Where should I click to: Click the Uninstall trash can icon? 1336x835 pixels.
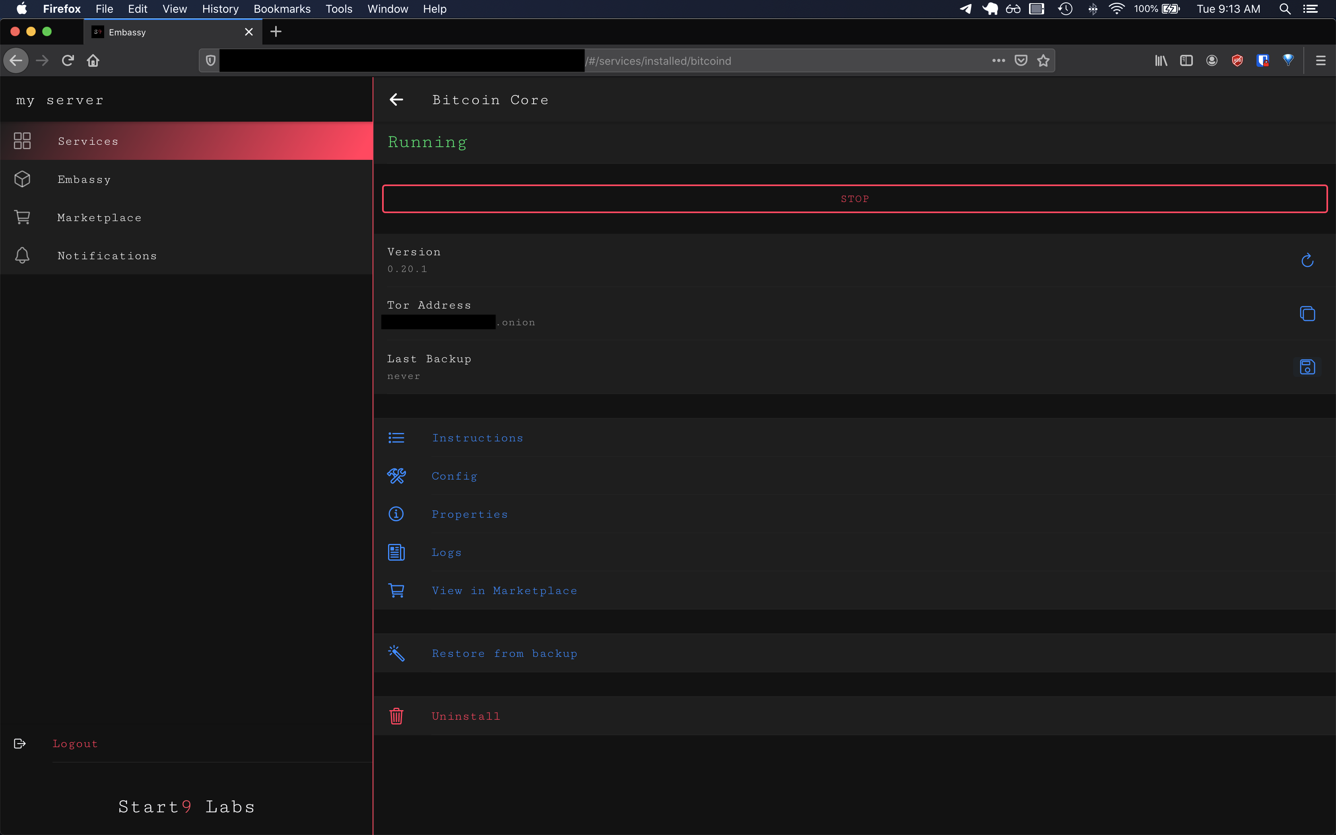396,716
